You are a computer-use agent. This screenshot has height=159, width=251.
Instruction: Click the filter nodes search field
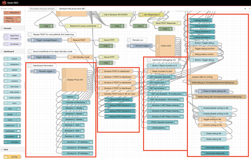tap(12, 9)
